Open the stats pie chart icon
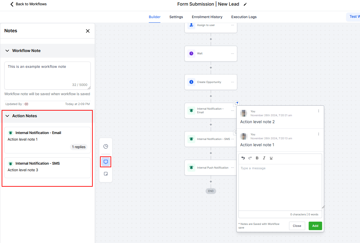Screen dimensions: 360x243 (x=106, y=146)
